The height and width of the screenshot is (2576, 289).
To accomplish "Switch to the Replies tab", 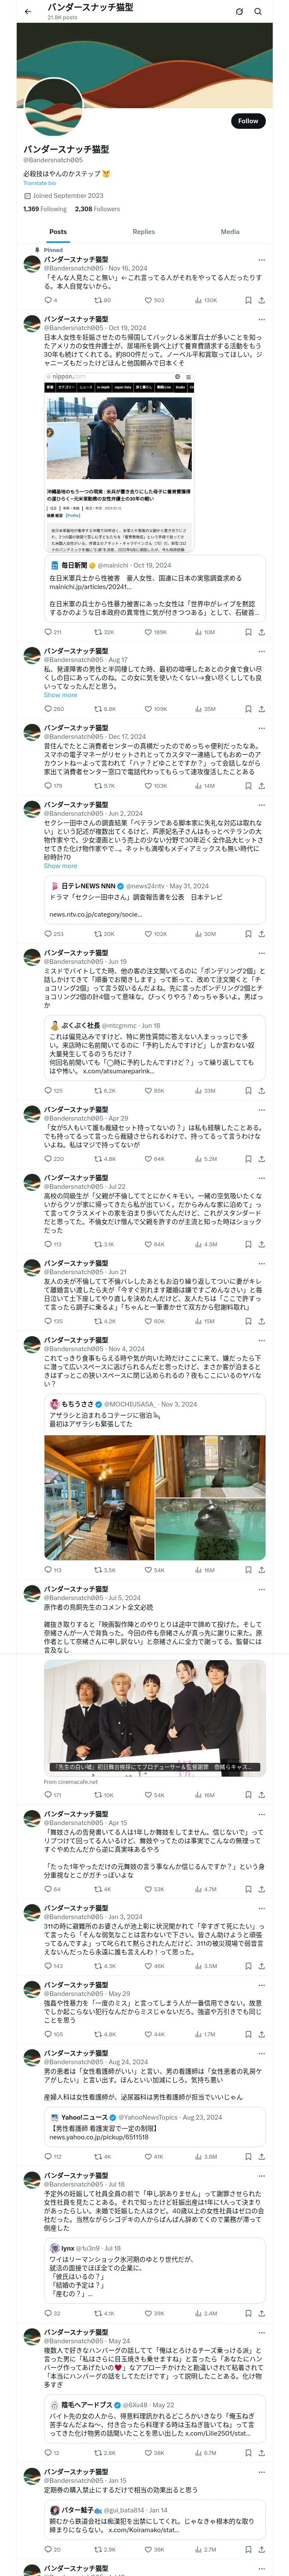I will click(143, 232).
